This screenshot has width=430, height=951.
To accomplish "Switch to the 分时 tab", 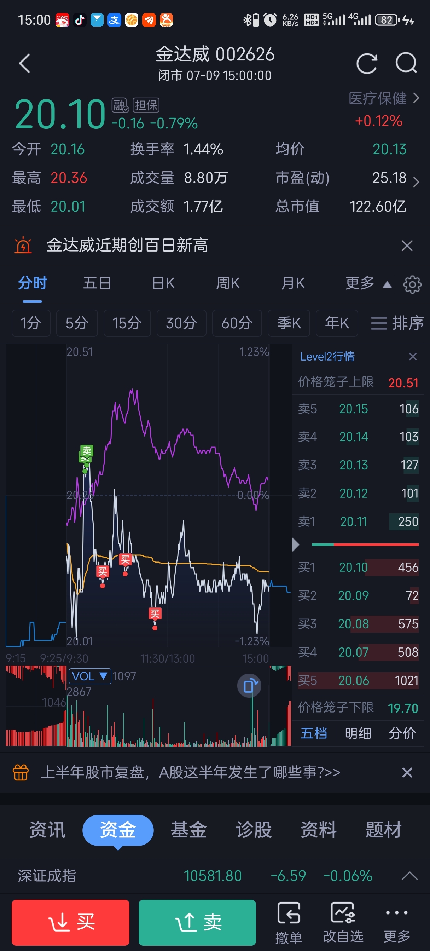I will point(33,283).
